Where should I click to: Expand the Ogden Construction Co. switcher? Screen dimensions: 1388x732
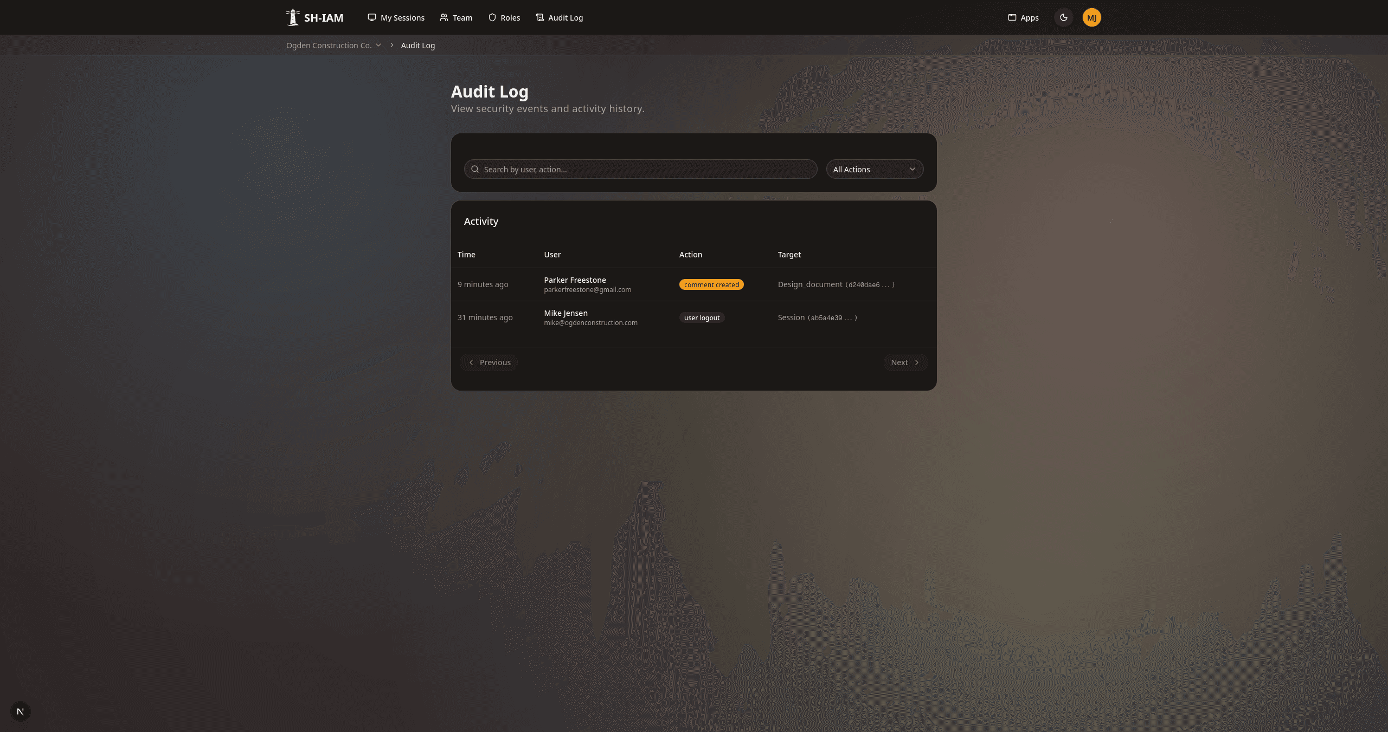[x=333, y=45]
